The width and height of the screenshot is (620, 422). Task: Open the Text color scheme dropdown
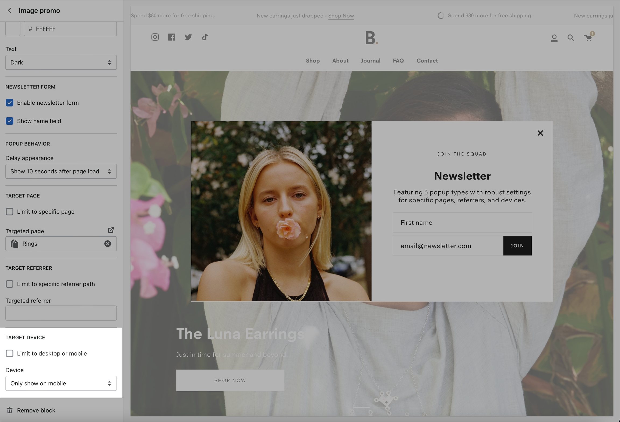tap(61, 62)
